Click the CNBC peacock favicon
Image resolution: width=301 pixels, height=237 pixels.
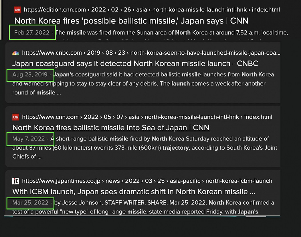(15, 53)
